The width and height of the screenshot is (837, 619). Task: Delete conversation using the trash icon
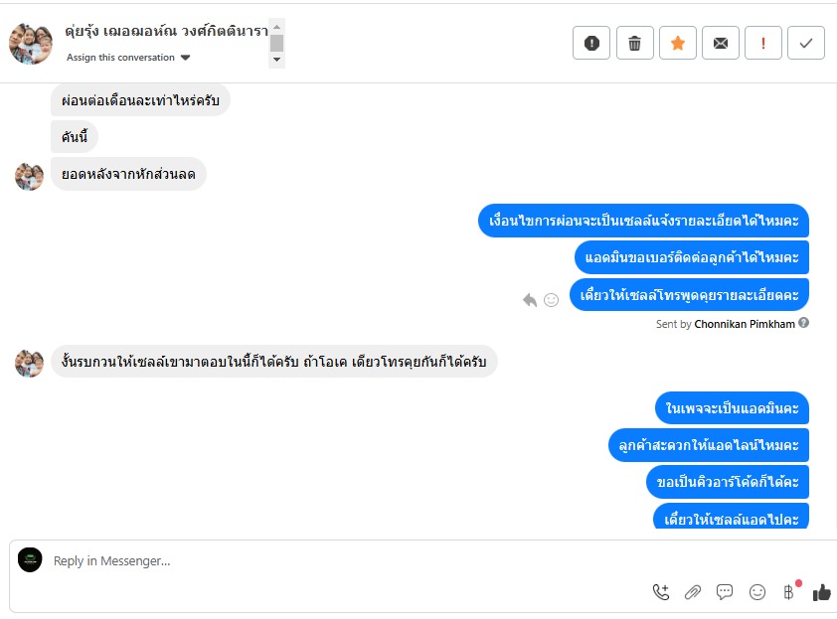click(x=634, y=43)
